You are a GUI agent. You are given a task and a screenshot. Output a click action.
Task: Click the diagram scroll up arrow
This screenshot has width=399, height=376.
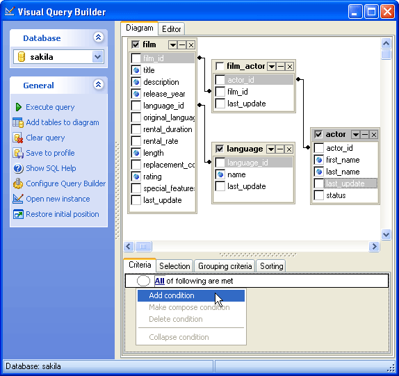(386, 44)
